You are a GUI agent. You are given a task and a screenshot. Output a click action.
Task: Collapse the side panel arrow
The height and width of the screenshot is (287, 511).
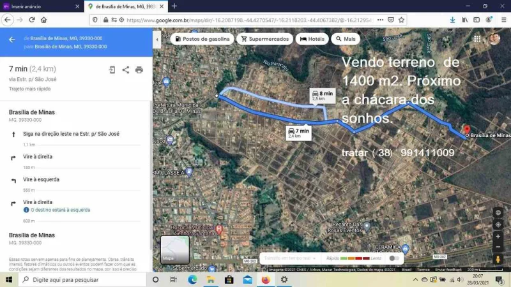[x=156, y=40]
